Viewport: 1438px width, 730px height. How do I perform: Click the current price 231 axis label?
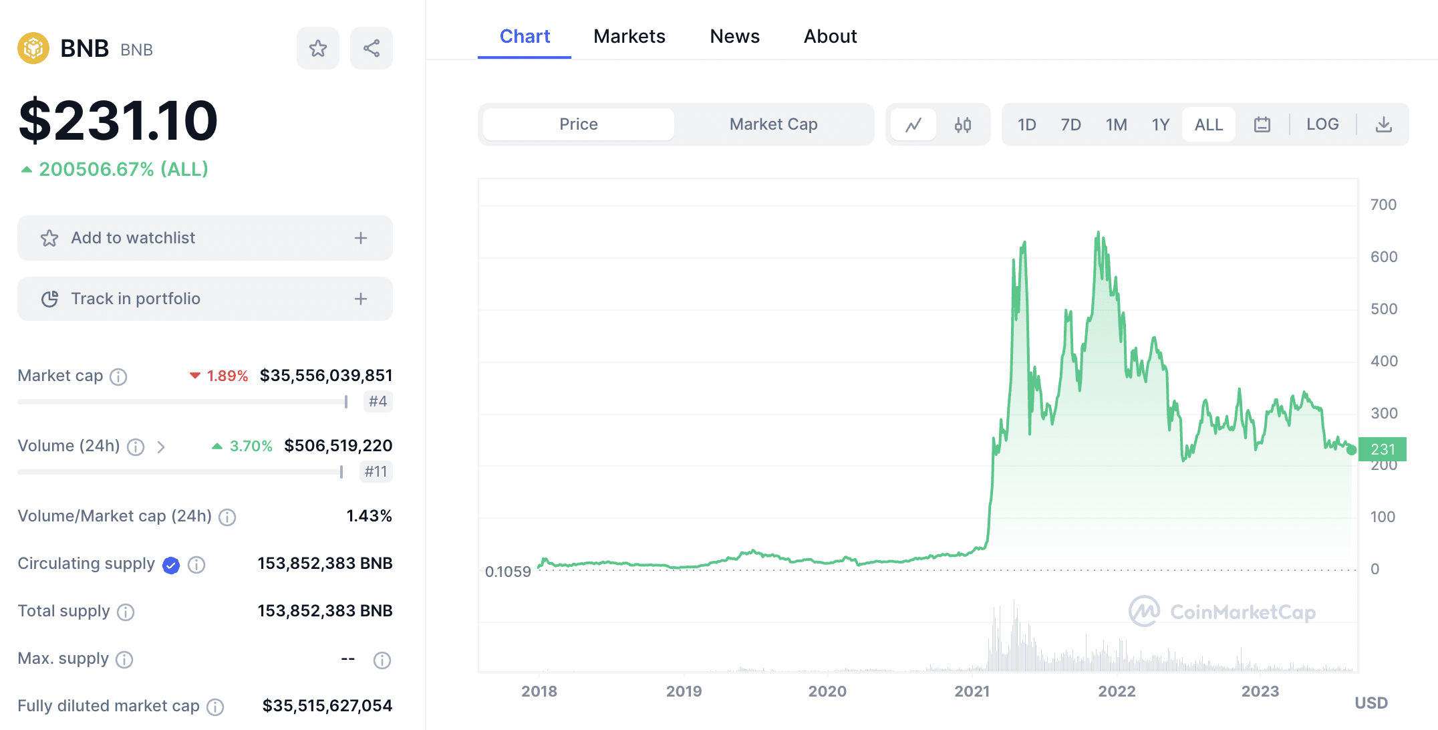[x=1383, y=449]
